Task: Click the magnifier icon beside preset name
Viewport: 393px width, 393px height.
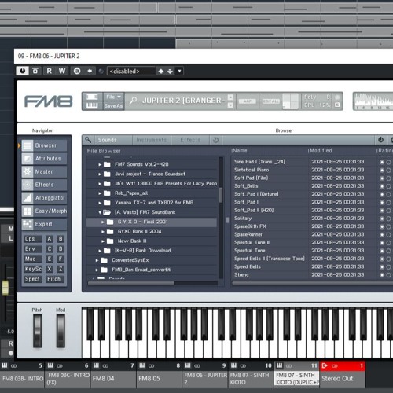Action: point(133,101)
